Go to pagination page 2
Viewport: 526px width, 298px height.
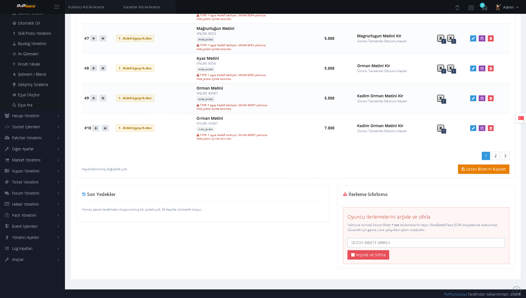coord(495,156)
